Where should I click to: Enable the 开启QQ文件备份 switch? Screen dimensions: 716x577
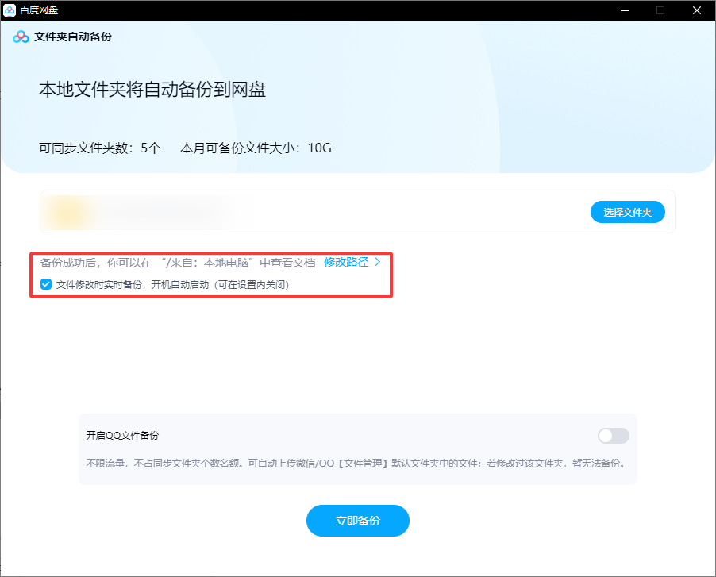coord(612,435)
